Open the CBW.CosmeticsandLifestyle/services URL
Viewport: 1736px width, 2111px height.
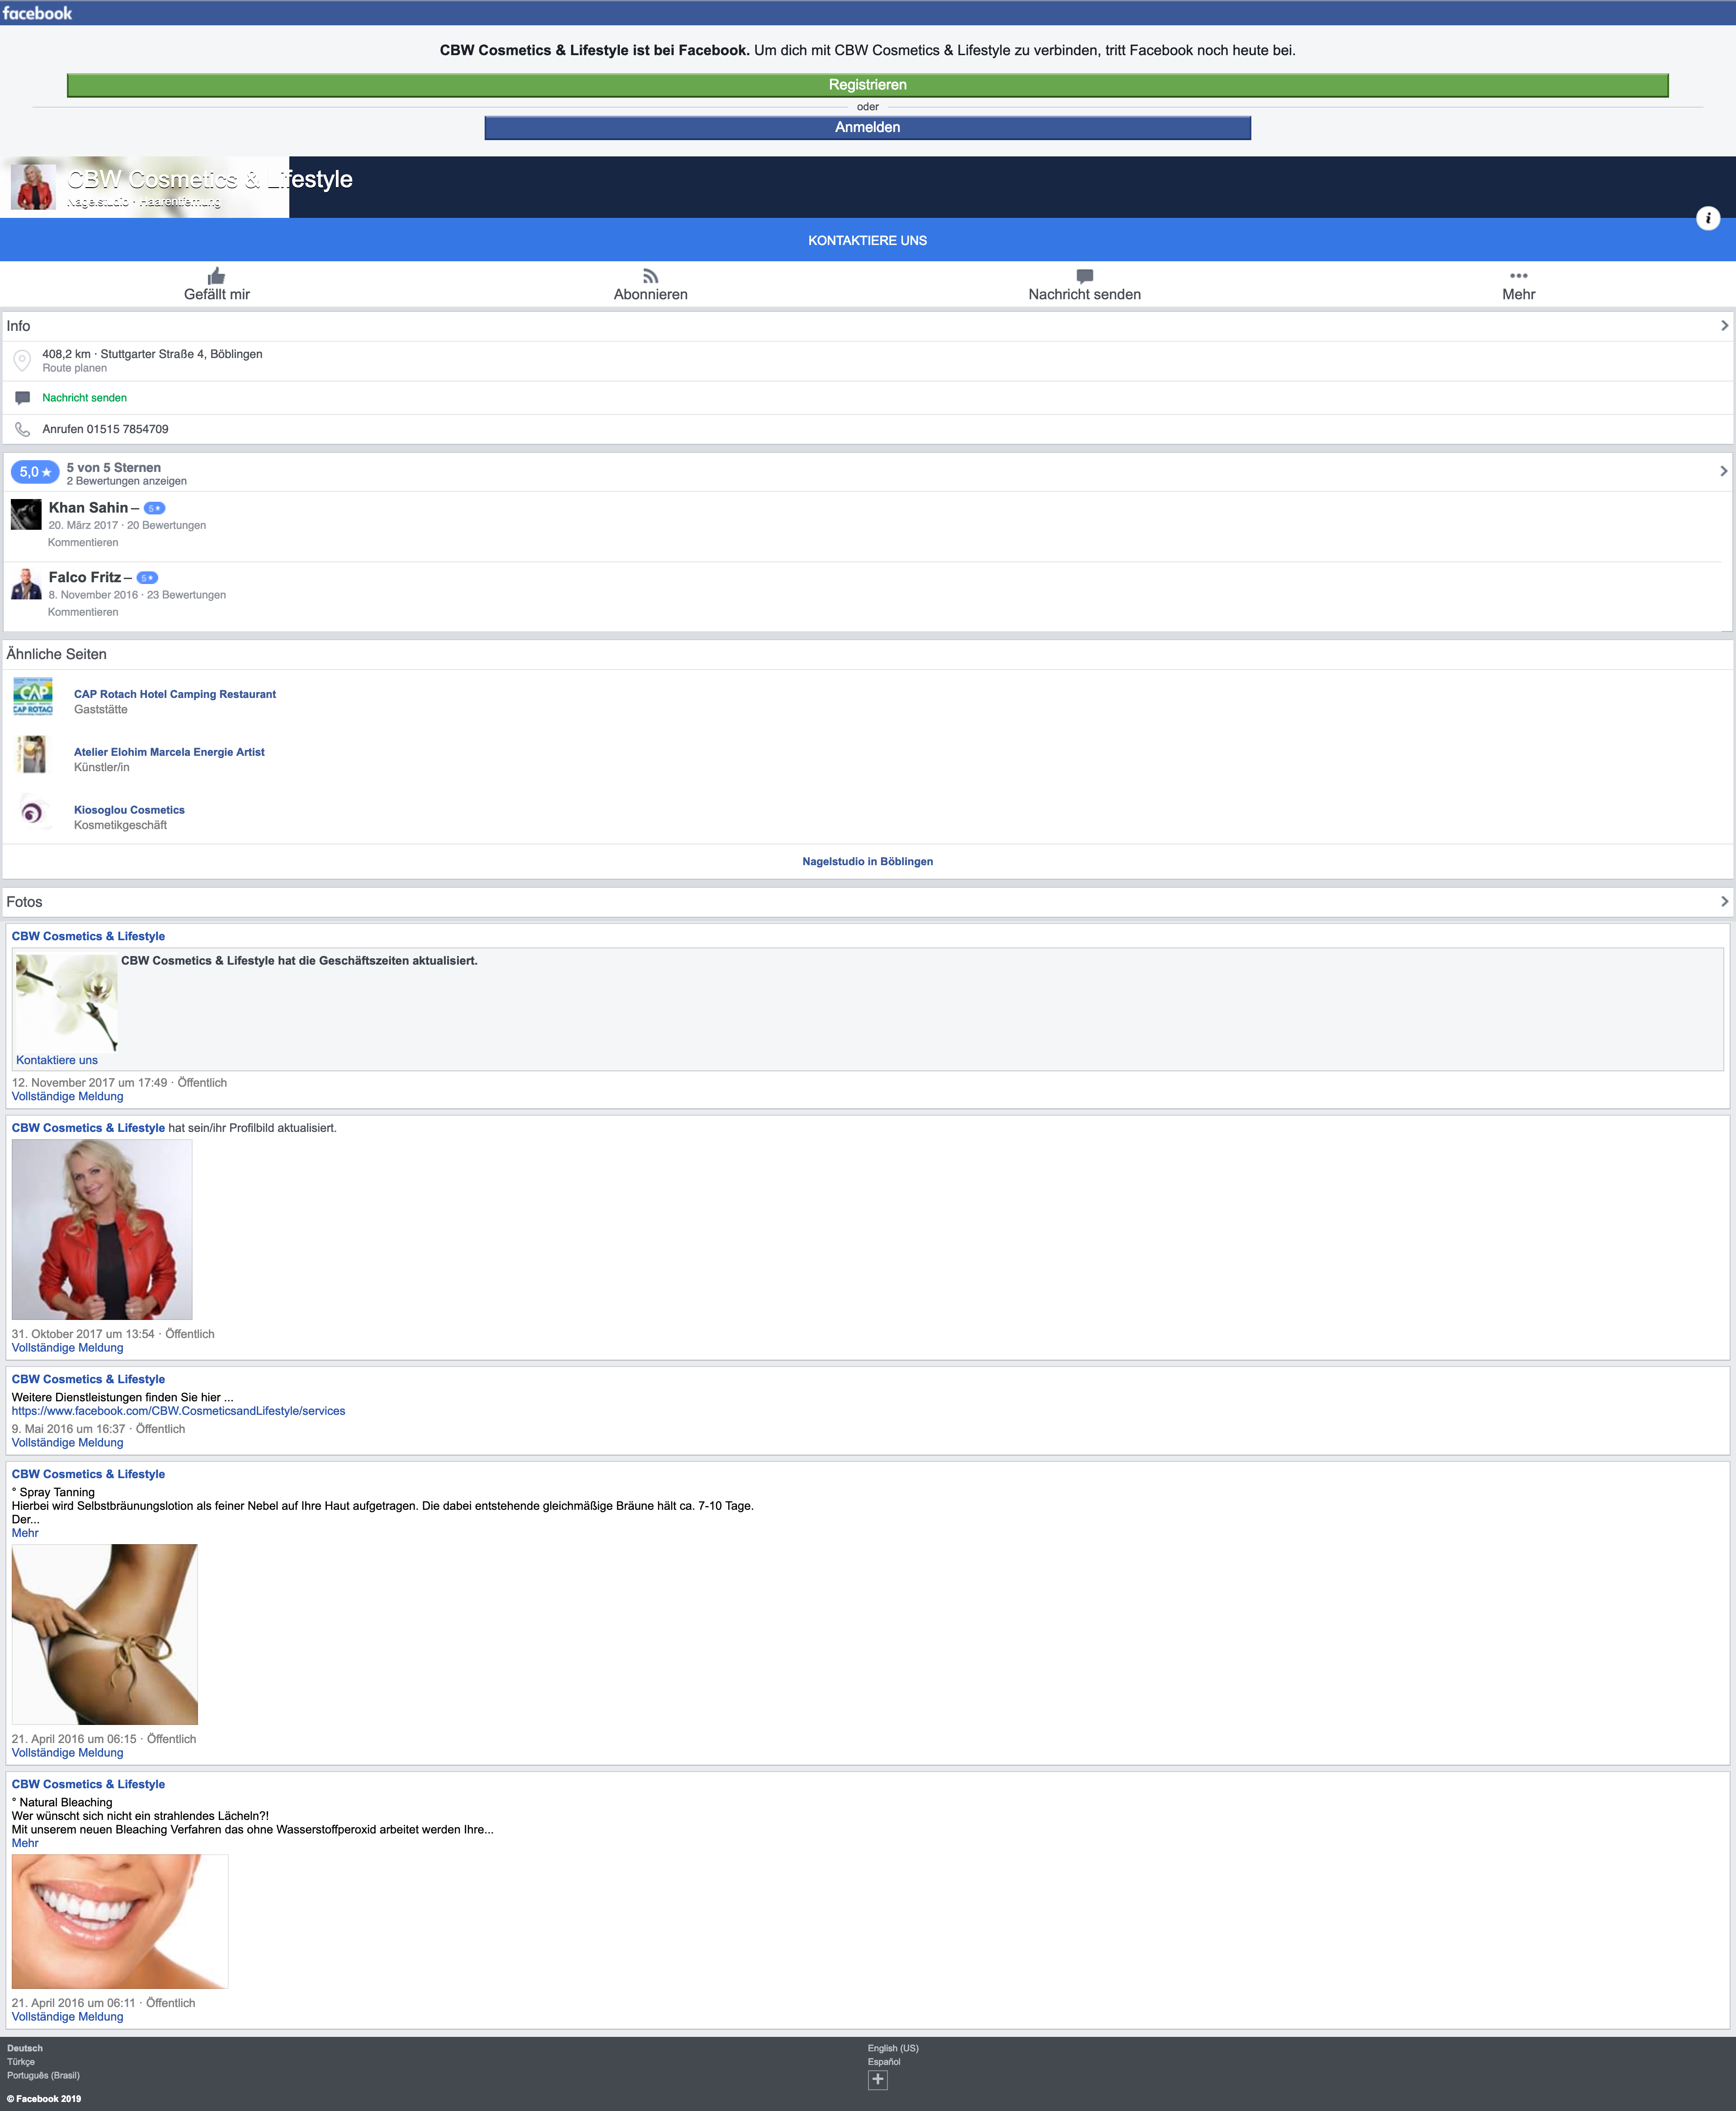click(x=178, y=1411)
